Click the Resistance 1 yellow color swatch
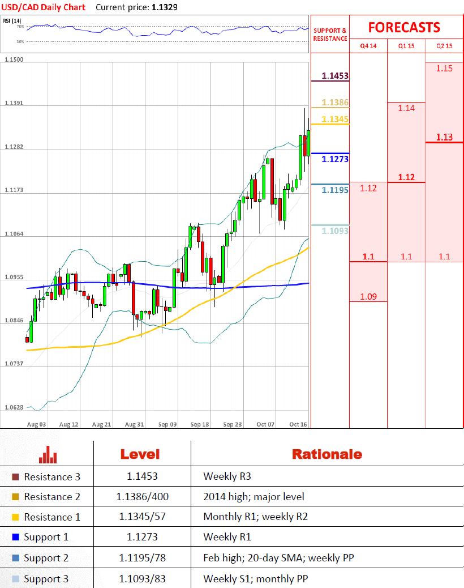This screenshot has width=464, height=588. click(15, 517)
